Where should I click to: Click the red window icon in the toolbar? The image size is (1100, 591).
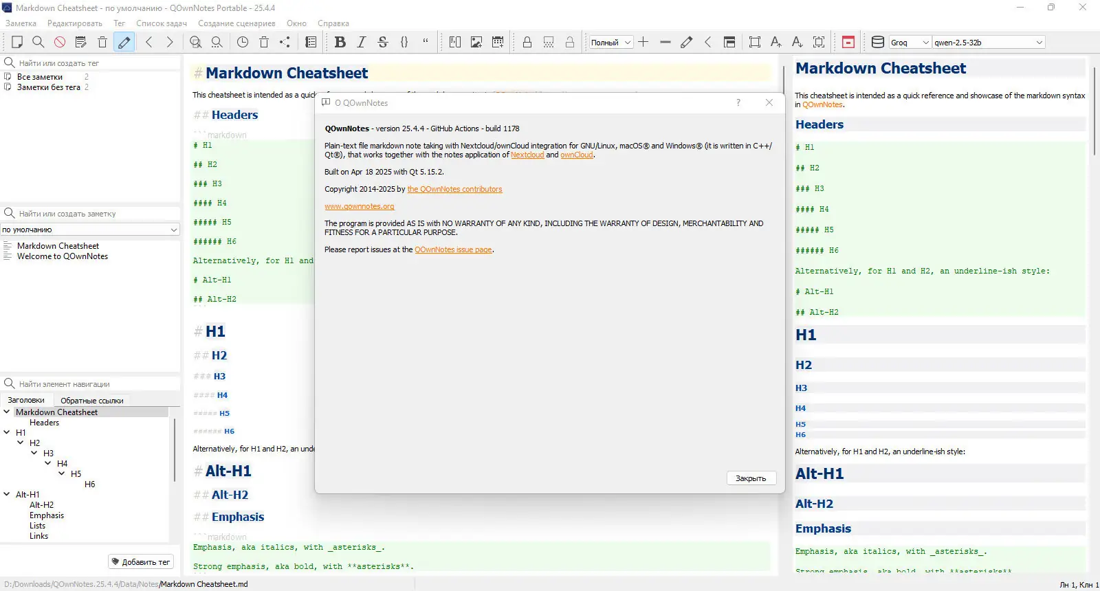pyautogui.click(x=848, y=42)
